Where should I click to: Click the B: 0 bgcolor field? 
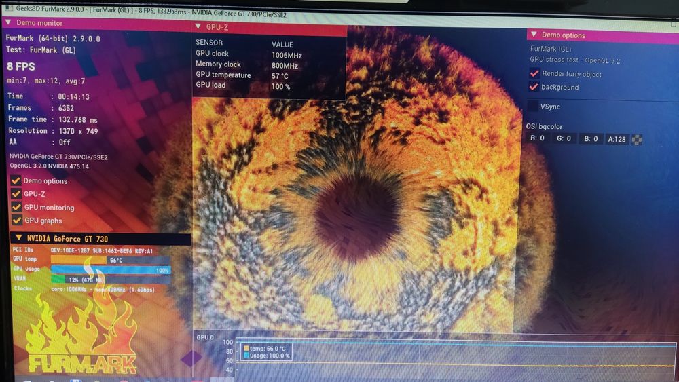591,139
